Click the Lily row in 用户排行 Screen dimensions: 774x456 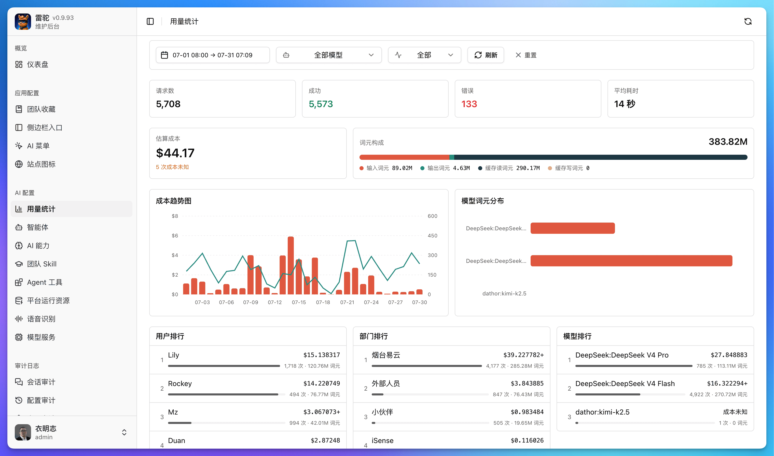point(248,360)
